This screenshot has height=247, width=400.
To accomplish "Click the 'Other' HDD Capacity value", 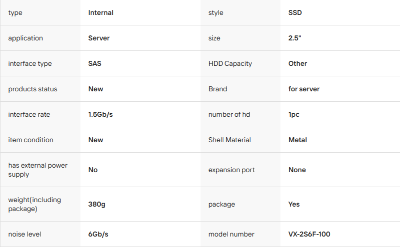I will 297,63.
